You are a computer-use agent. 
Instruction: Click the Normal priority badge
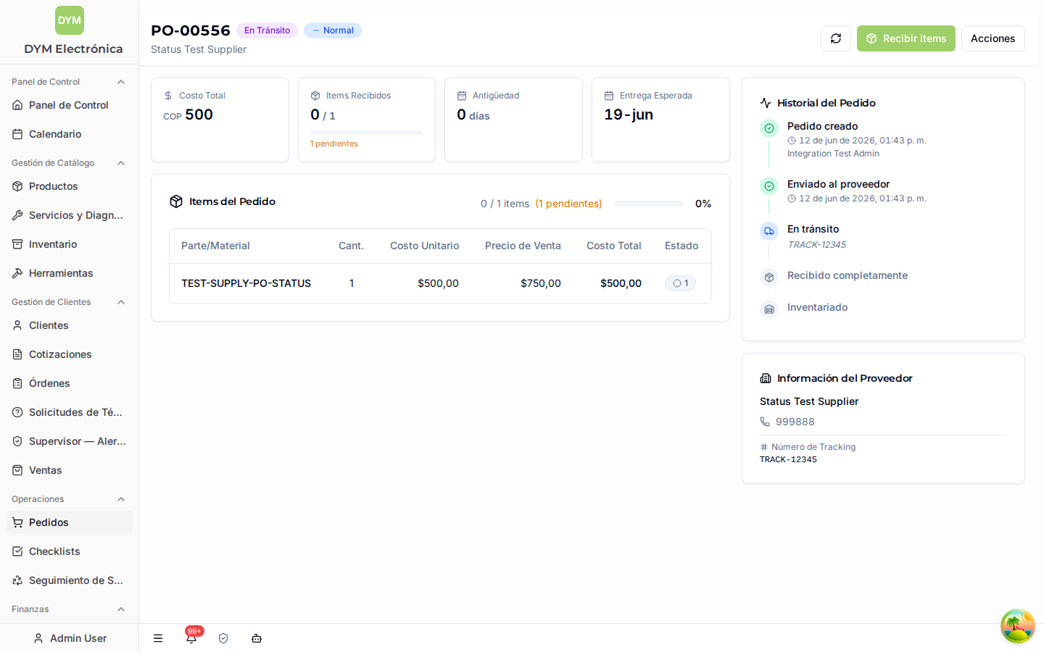point(333,30)
